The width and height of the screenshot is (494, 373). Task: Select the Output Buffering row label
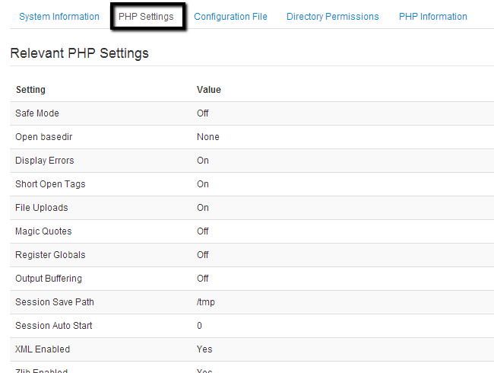point(49,279)
